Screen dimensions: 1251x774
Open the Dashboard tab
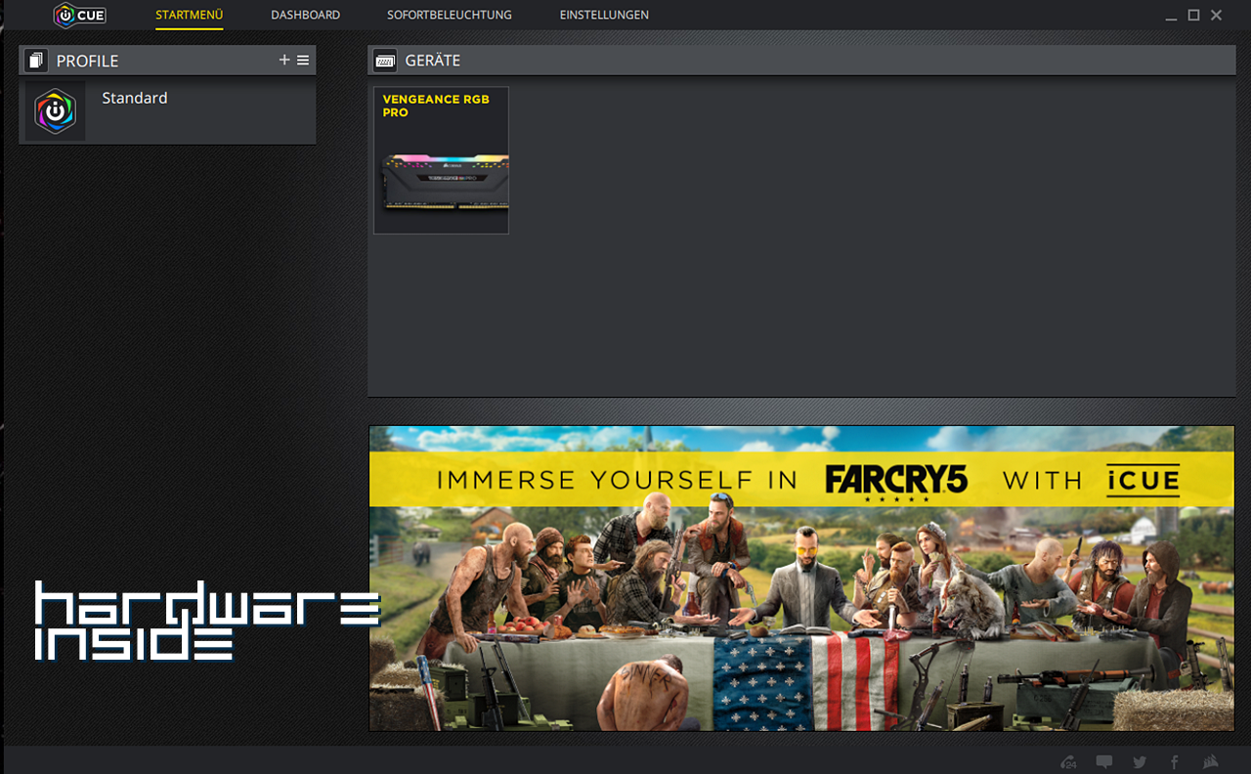[306, 15]
